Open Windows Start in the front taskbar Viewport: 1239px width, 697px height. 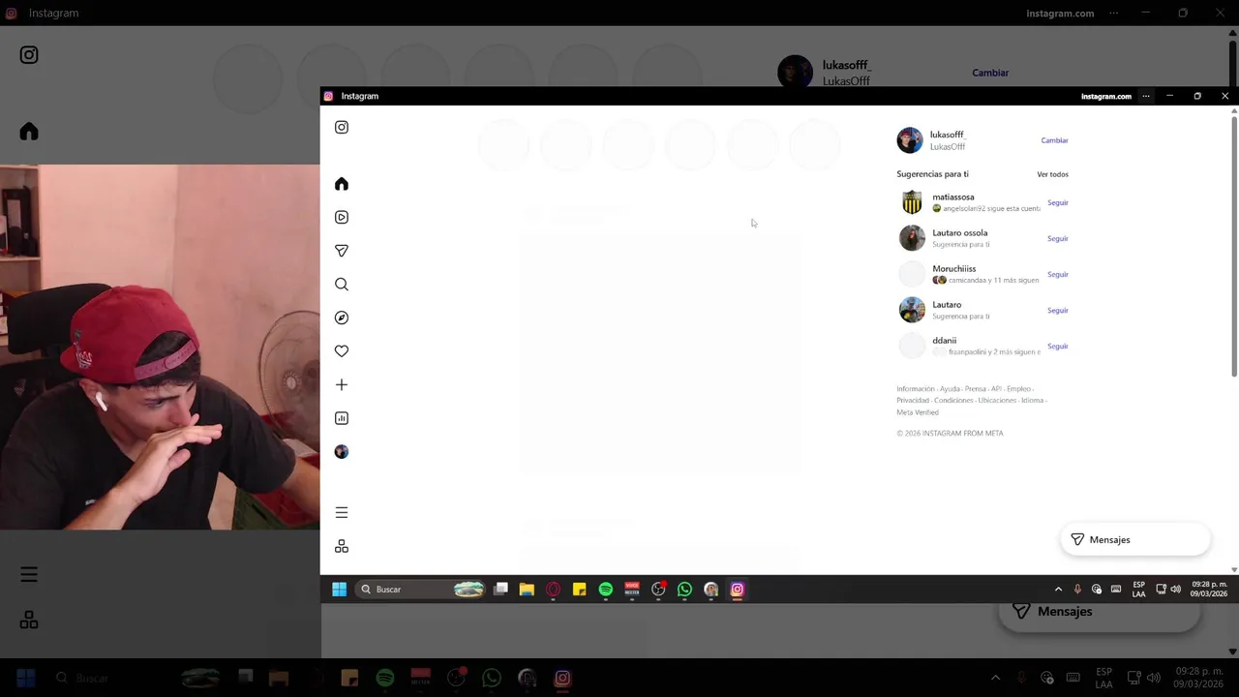(x=340, y=589)
